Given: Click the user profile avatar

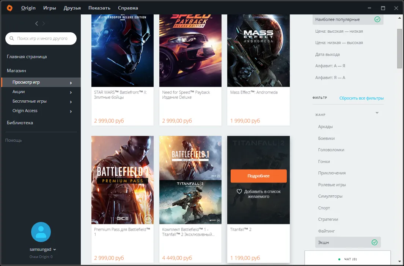Looking at the screenshot, I should [41, 232].
